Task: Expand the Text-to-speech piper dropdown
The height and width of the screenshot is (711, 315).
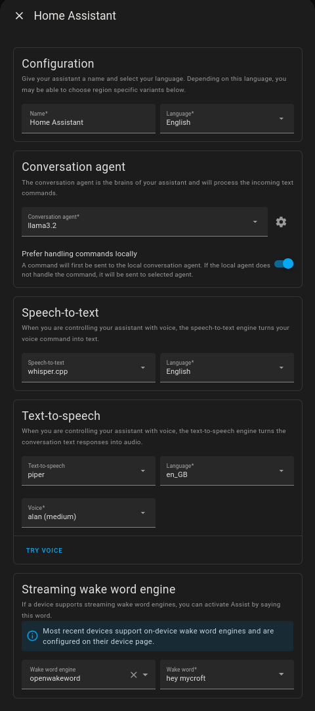Action: [x=88, y=470]
